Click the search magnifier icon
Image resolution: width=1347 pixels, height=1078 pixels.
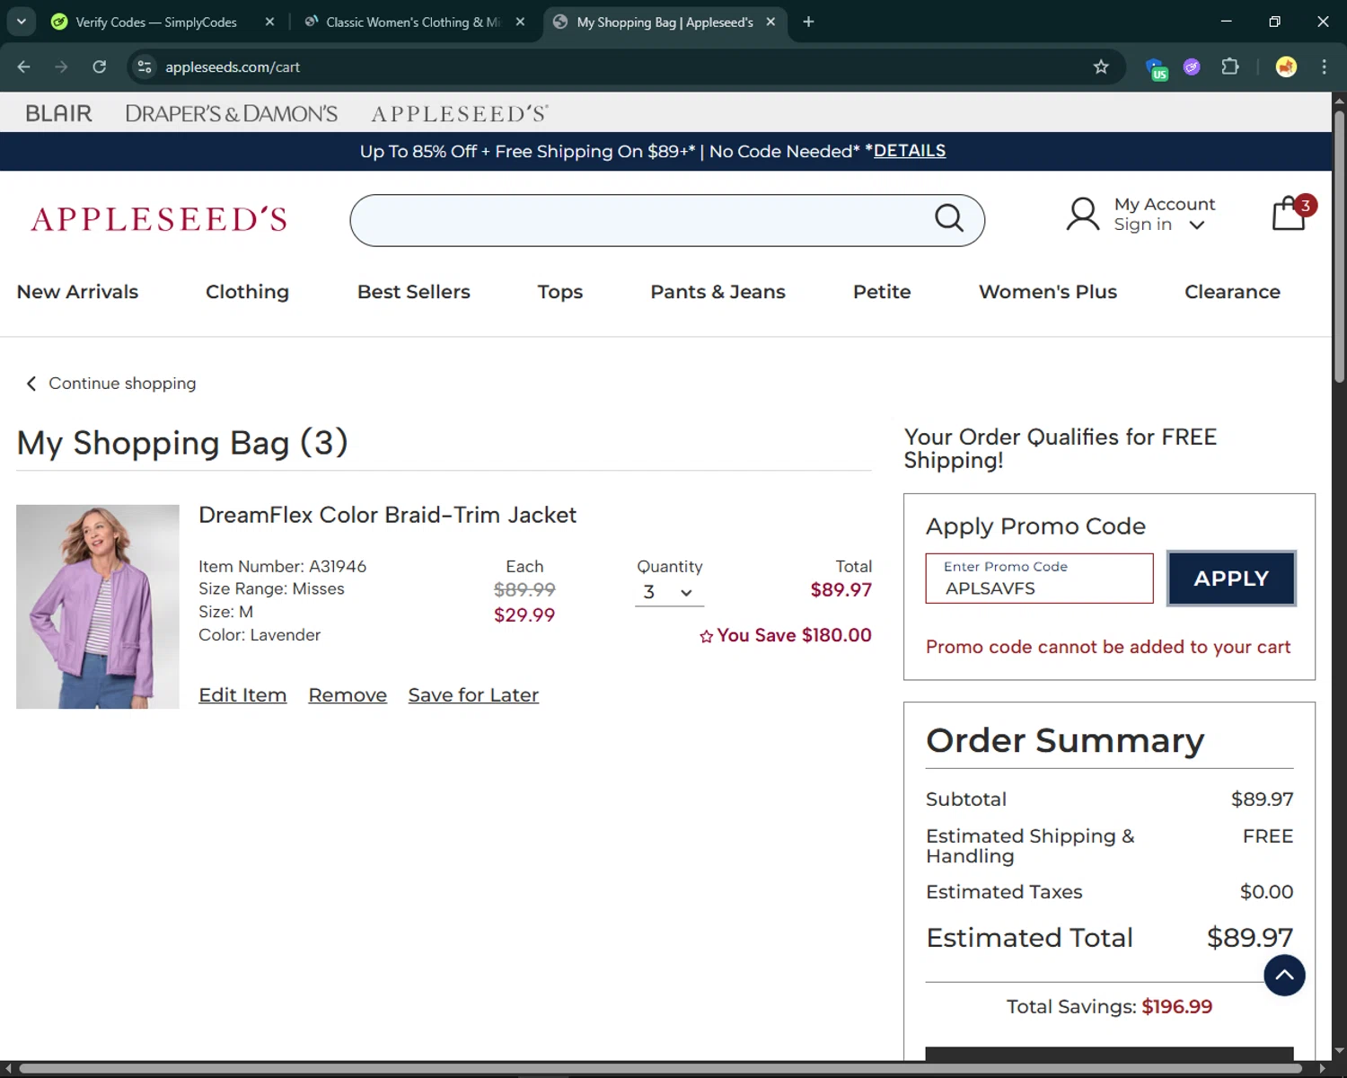(x=949, y=218)
